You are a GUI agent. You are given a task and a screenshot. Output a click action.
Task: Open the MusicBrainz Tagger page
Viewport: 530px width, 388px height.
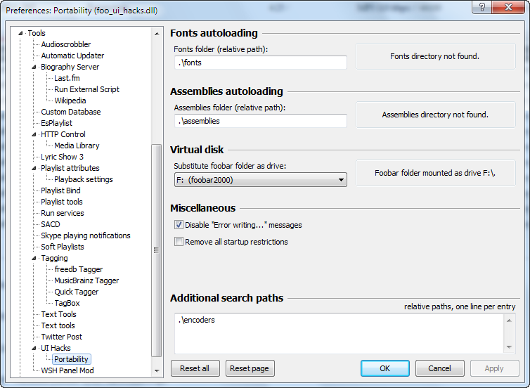click(86, 280)
